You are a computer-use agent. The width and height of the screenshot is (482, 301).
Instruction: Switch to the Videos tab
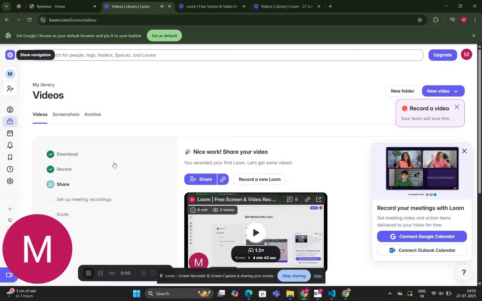tap(40, 114)
